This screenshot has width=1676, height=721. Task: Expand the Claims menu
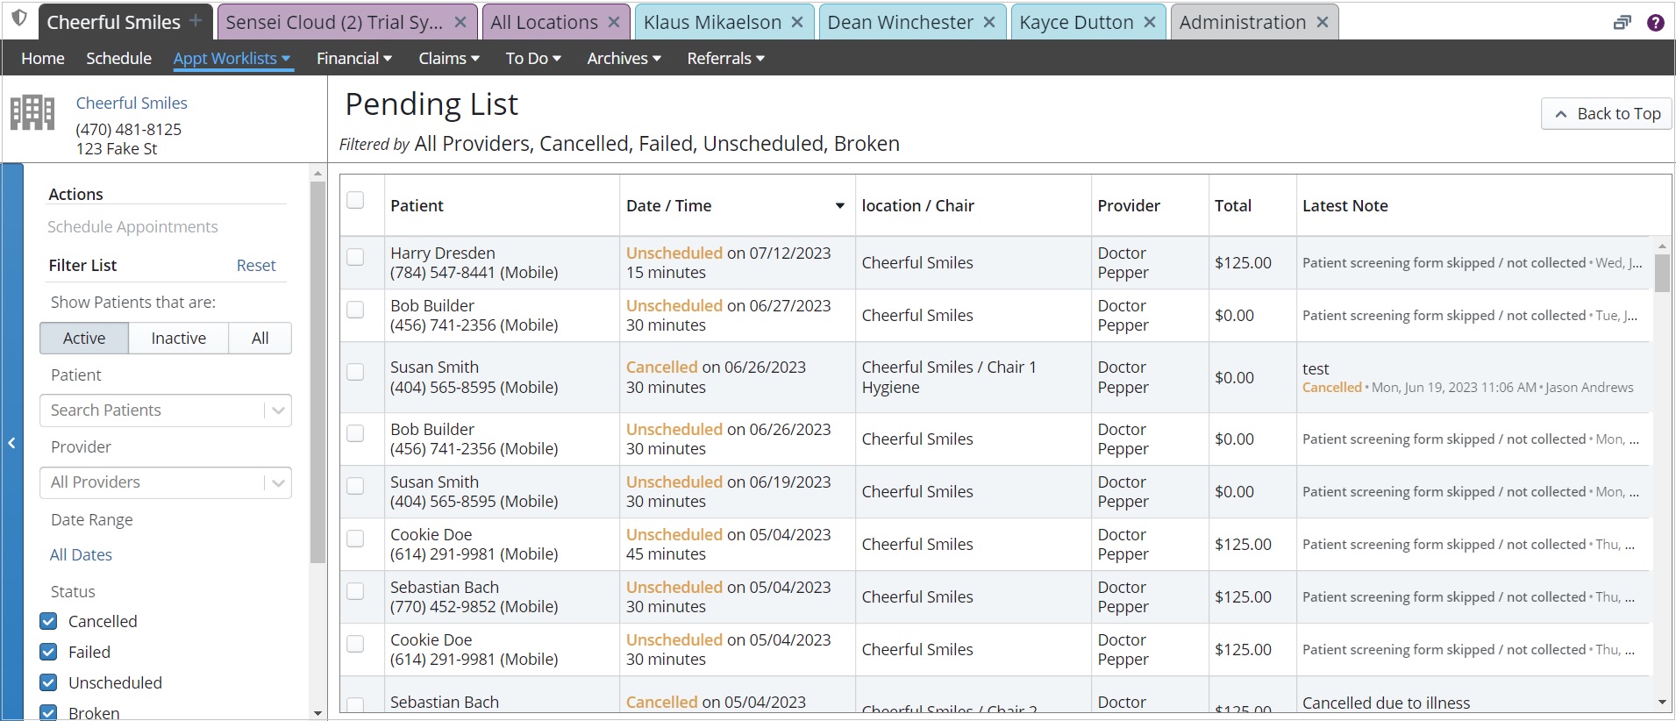click(449, 58)
